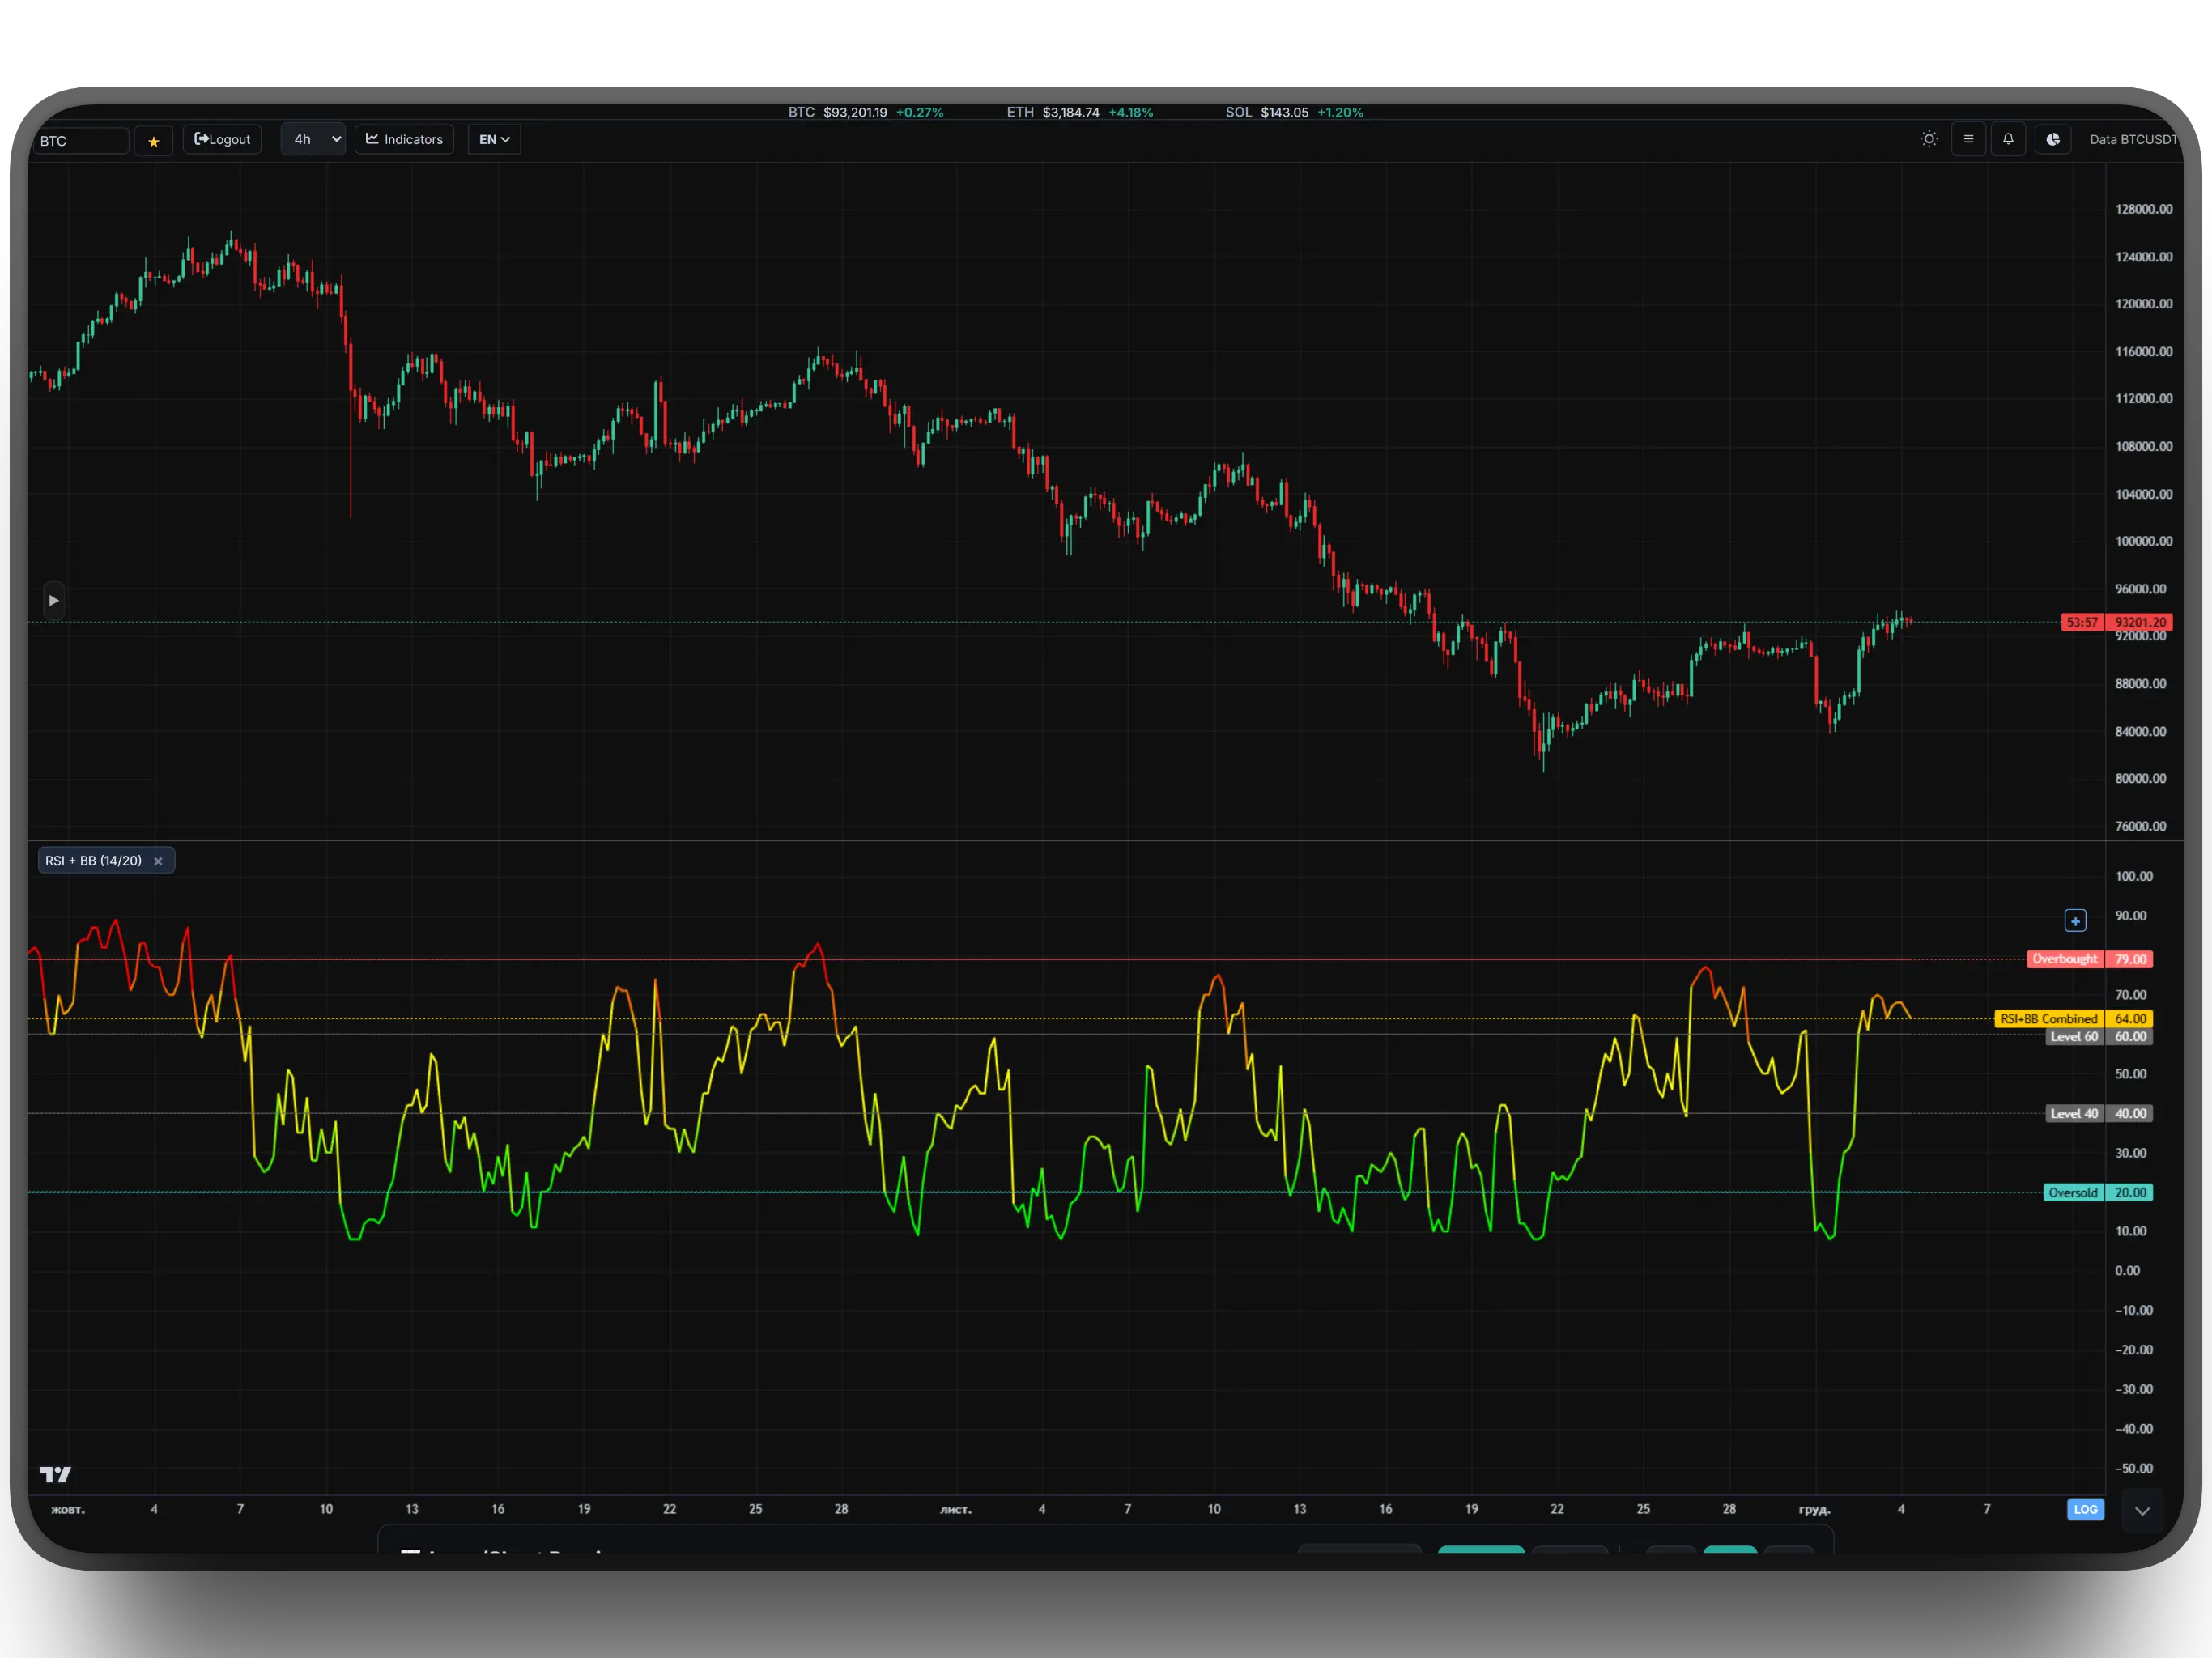Viewport: 2212px width, 1658px height.
Task: Click the Overbought 79.00 level label
Action: click(2089, 959)
